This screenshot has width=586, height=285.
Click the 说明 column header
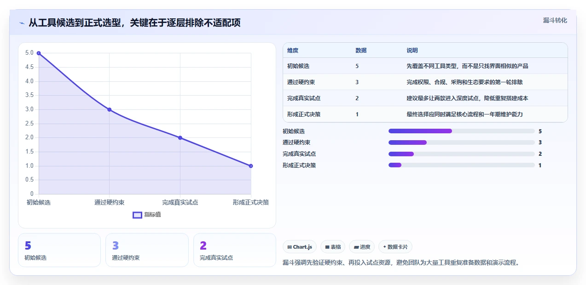(412, 51)
